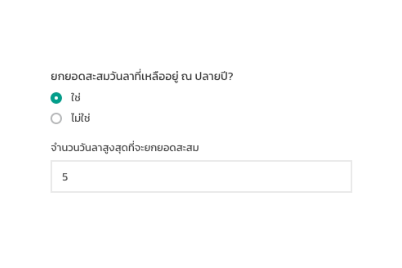Focus the maximum carry-over days input field
The height and width of the screenshot is (268, 402).
(x=201, y=177)
